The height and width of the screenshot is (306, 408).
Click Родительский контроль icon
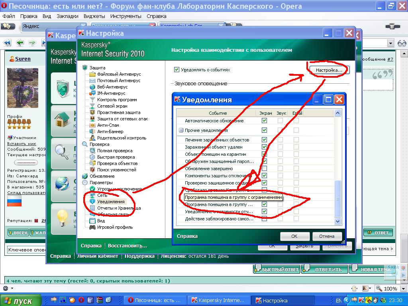(x=92, y=138)
